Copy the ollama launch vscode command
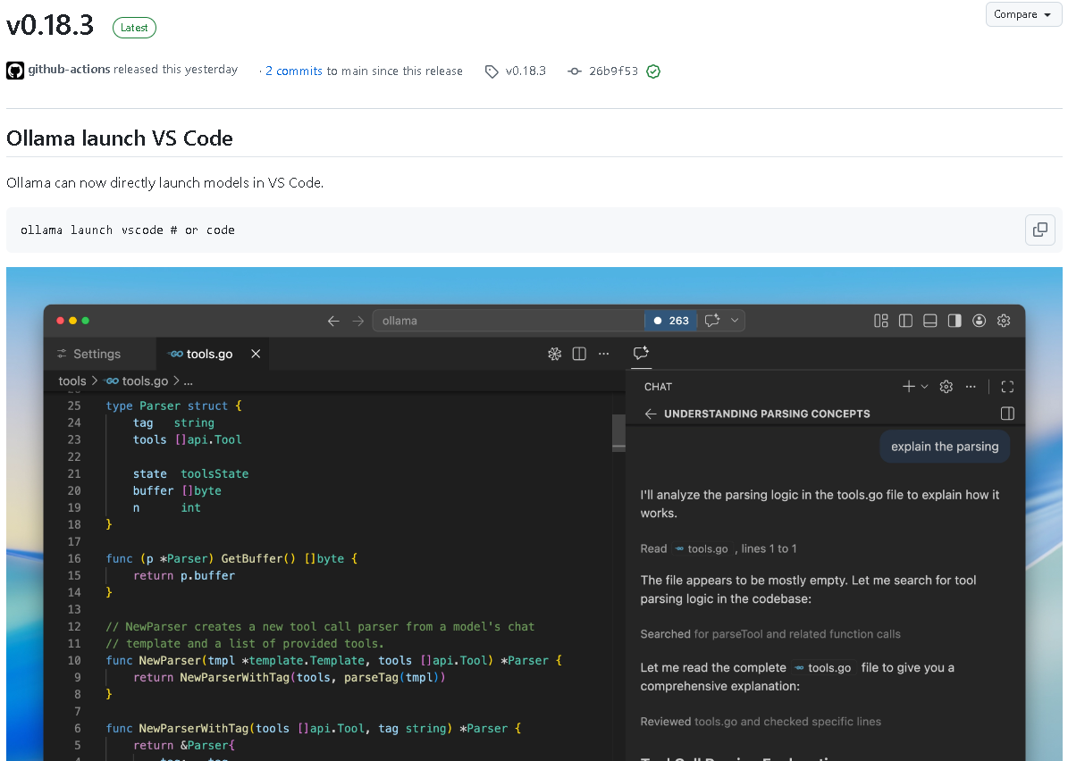This screenshot has width=1068, height=761. click(1040, 230)
